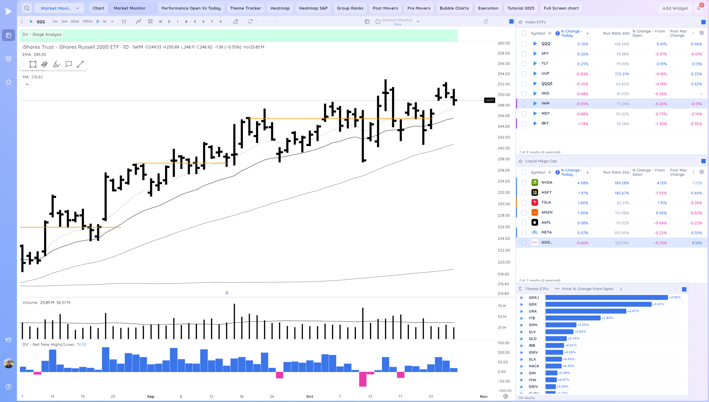This screenshot has height=402, width=709.
Task: Open the notifications bell
Action: [699, 8]
